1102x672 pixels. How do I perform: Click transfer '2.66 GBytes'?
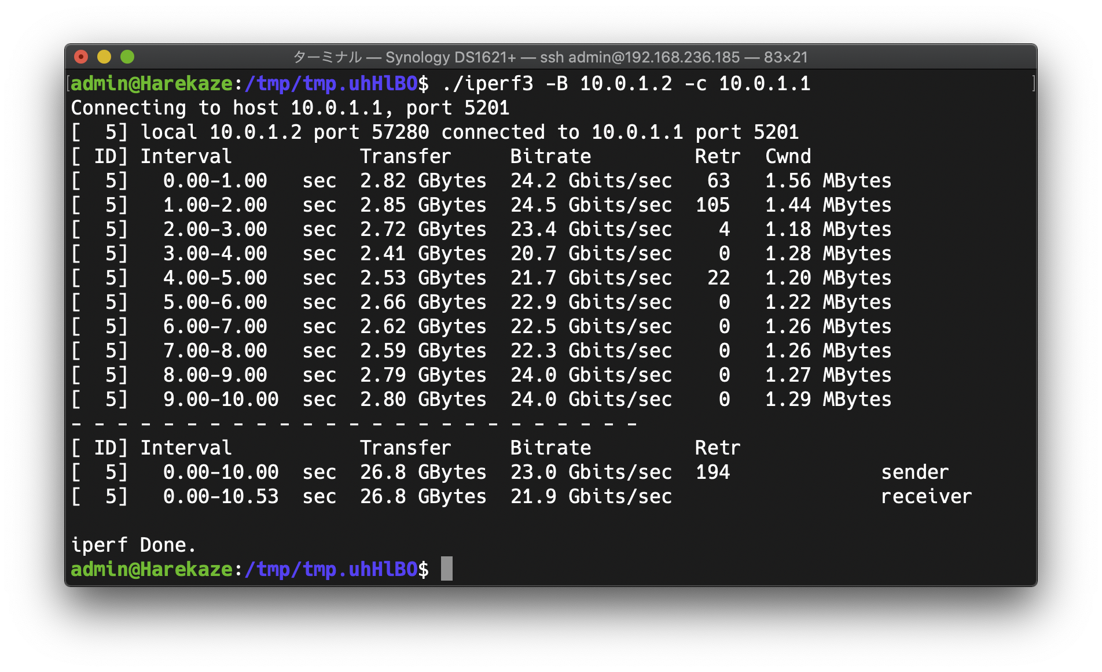point(423,302)
